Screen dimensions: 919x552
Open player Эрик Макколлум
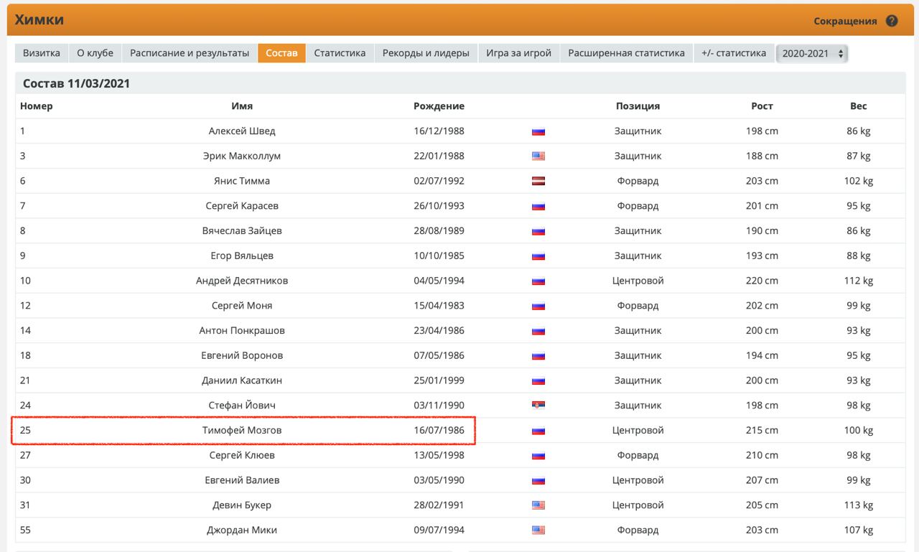click(x=242, y=156)
